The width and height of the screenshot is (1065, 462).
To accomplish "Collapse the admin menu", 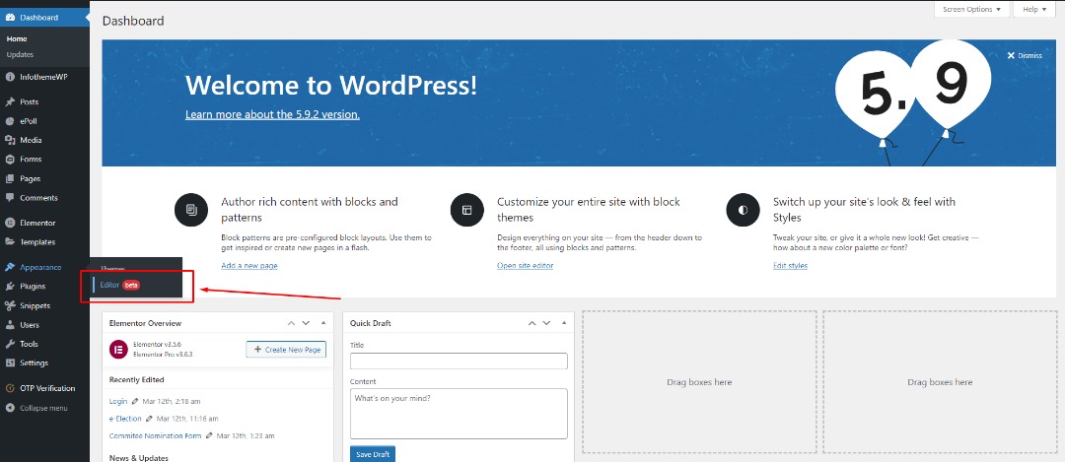I will 36,408.
